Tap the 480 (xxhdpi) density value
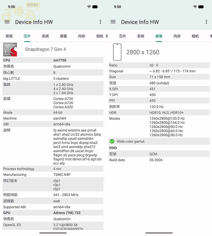This screenshot has width=212, height=236. click(159, 83)
